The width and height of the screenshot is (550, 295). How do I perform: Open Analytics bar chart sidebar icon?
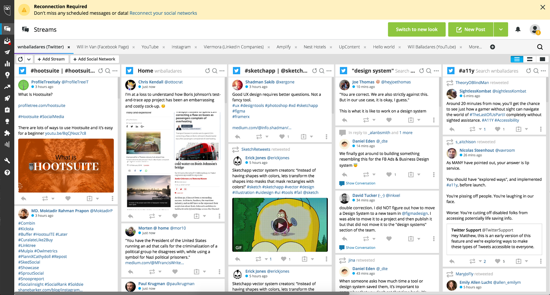pos(7,64)
